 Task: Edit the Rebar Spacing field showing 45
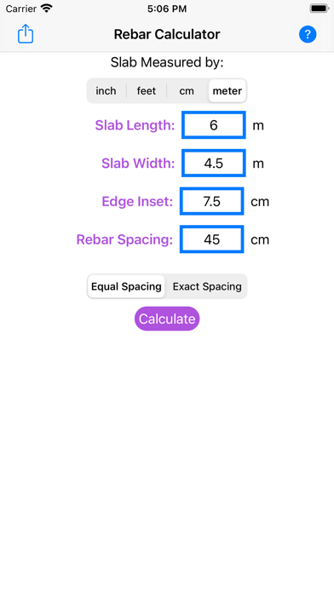(212, 239)
